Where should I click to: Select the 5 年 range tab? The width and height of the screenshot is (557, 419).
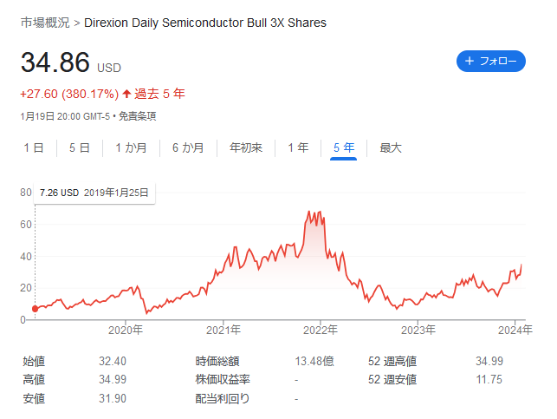tap(344, 147)
